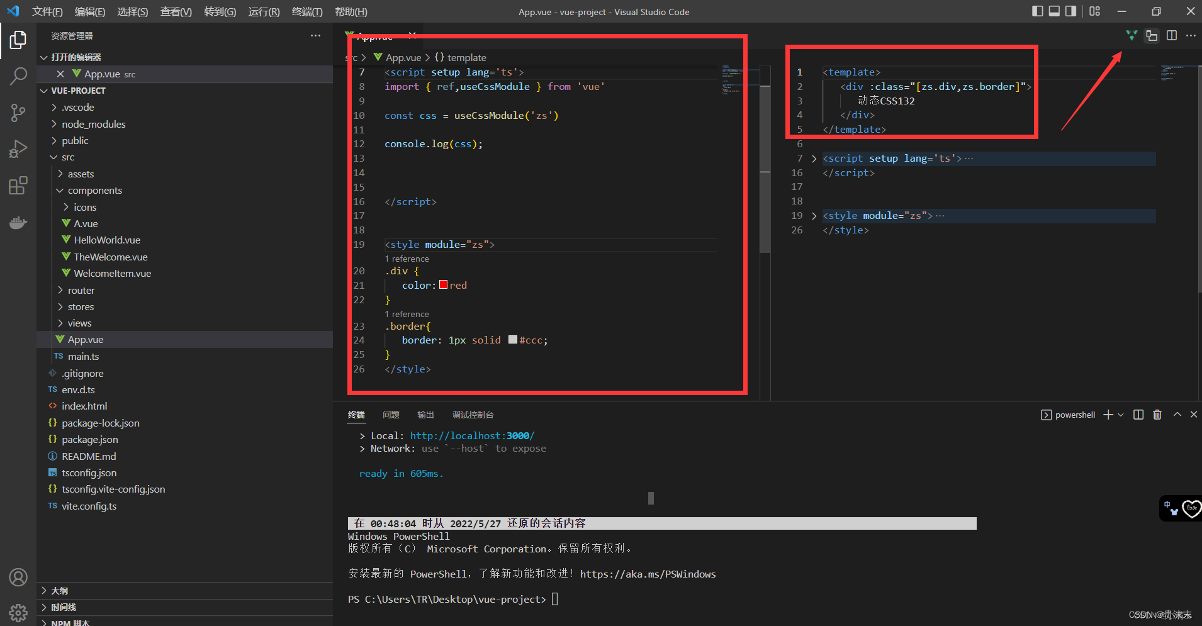Open the Explorer icon in activity bar
This screenshot has height=626, width=1202.
pos(18,40)
